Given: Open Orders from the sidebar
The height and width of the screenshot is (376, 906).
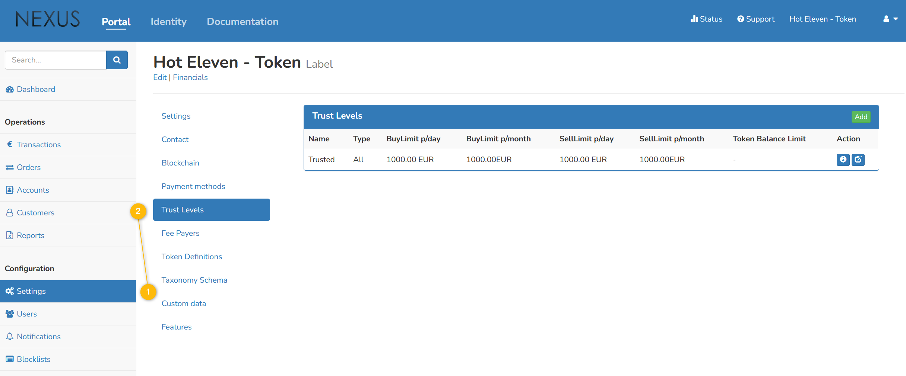Looking at the screenshot, I should pyautogui.click(x=28, y=167).
